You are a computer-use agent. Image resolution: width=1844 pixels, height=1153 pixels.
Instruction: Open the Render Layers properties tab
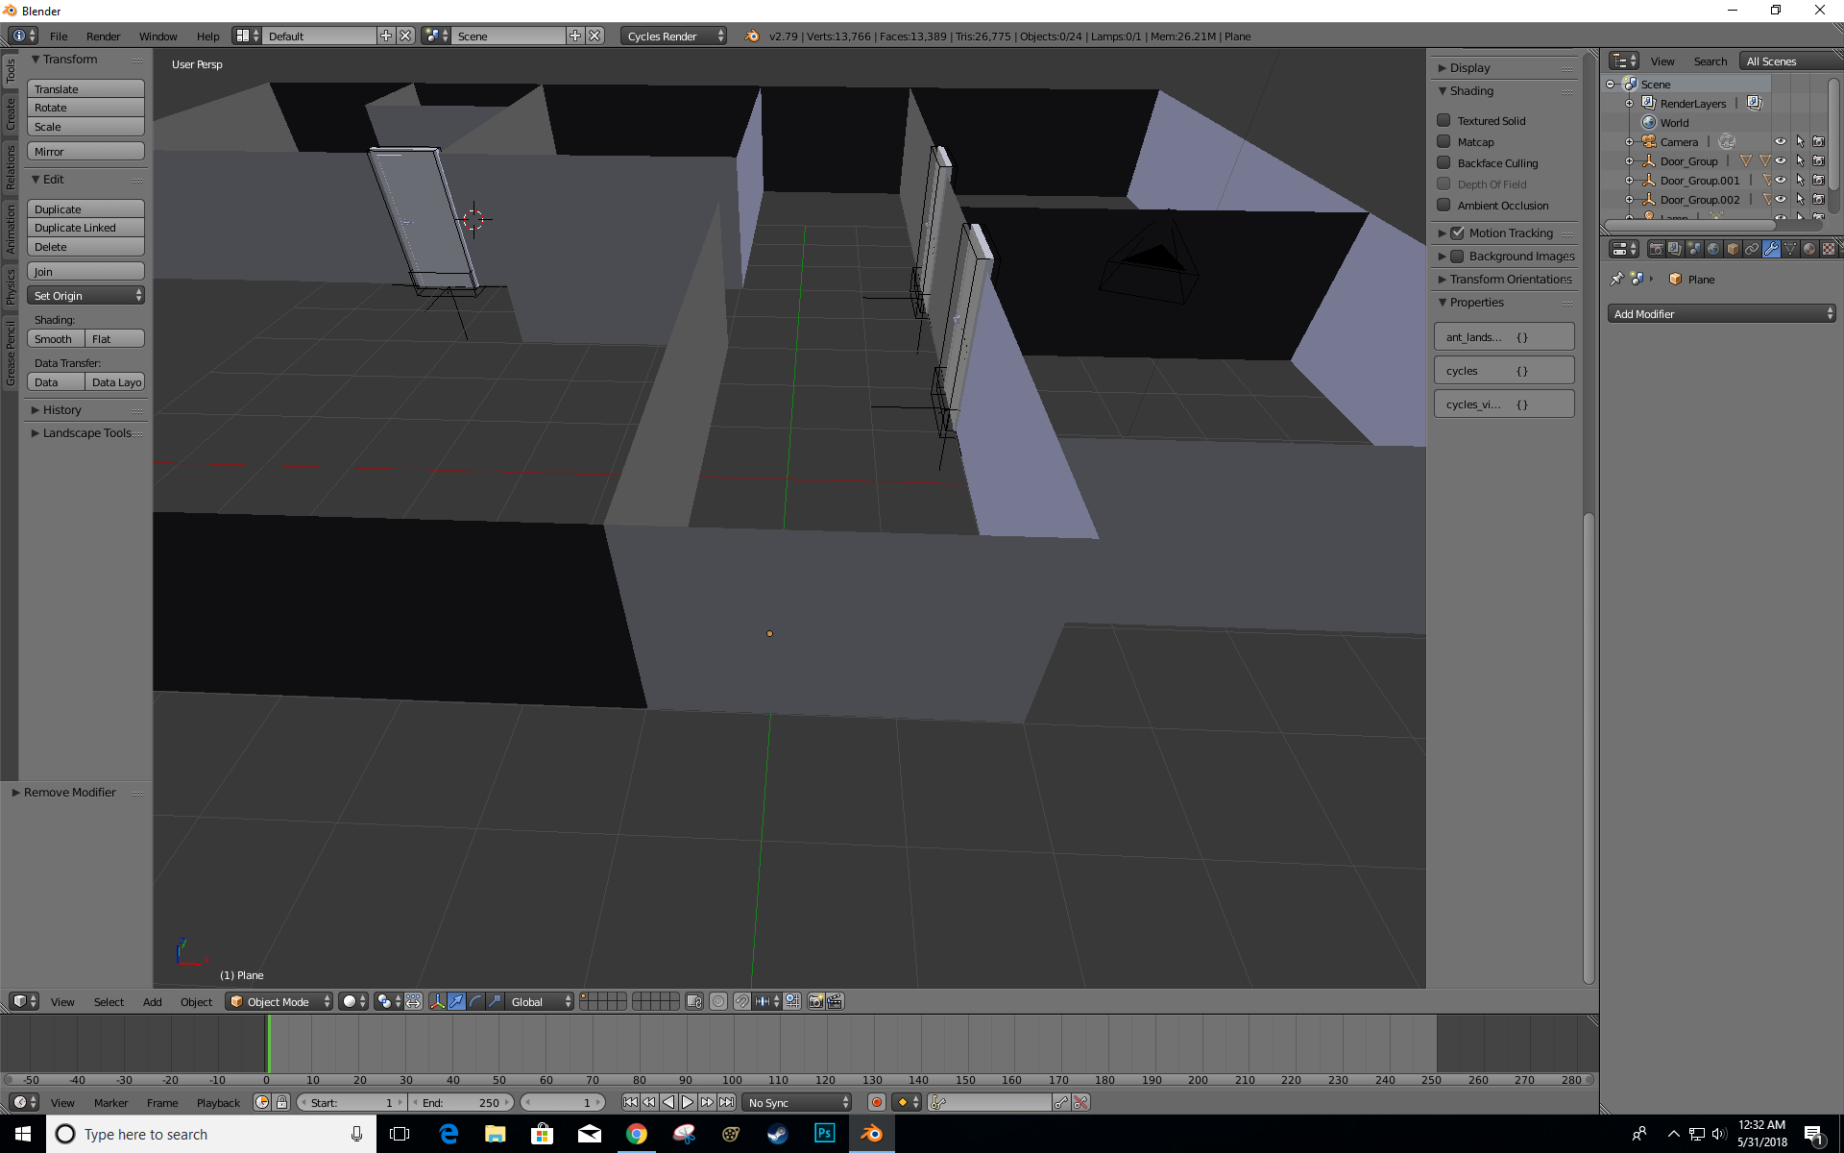pos(1675,249)
